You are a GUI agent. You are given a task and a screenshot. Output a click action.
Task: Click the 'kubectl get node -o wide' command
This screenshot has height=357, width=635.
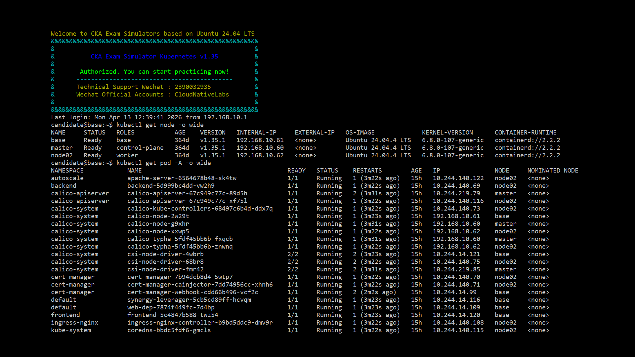[160, 125]
